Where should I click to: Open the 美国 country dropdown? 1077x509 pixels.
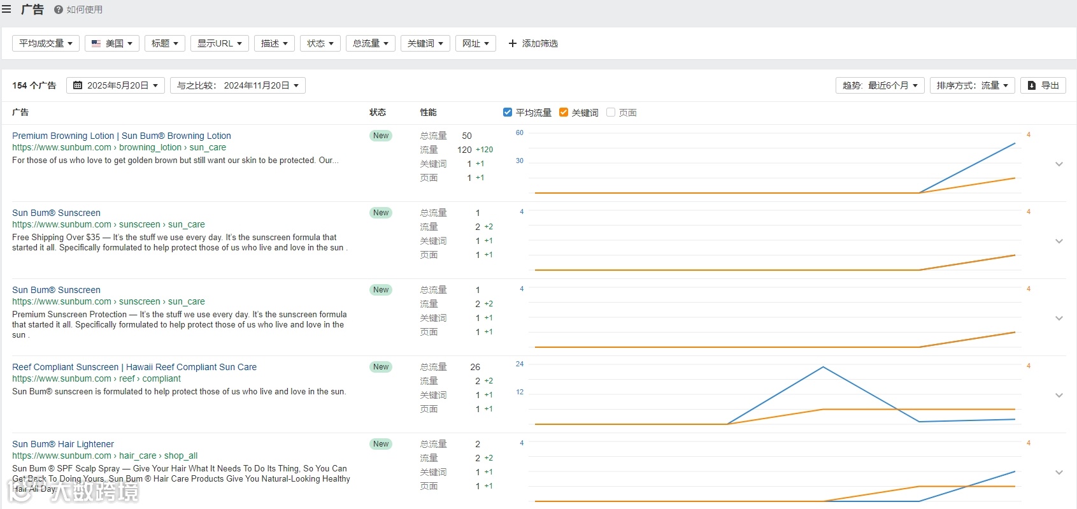(112, 43)
